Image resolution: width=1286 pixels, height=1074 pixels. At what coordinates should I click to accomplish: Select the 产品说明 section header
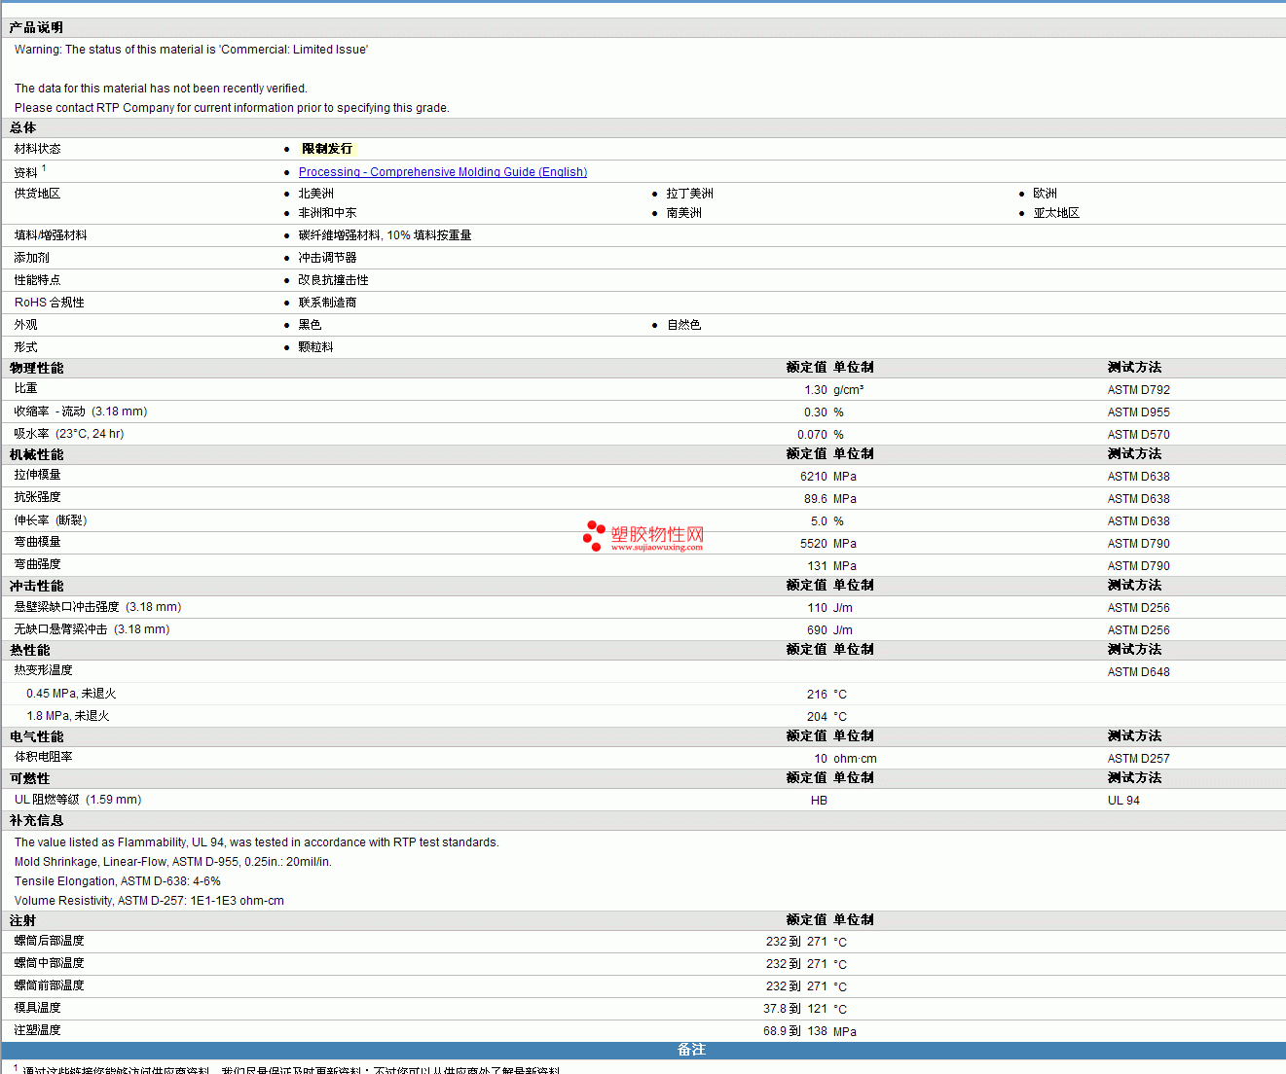click(36, 28)
